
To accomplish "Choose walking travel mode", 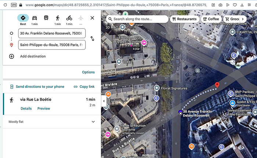I will [x=58, y=18].
